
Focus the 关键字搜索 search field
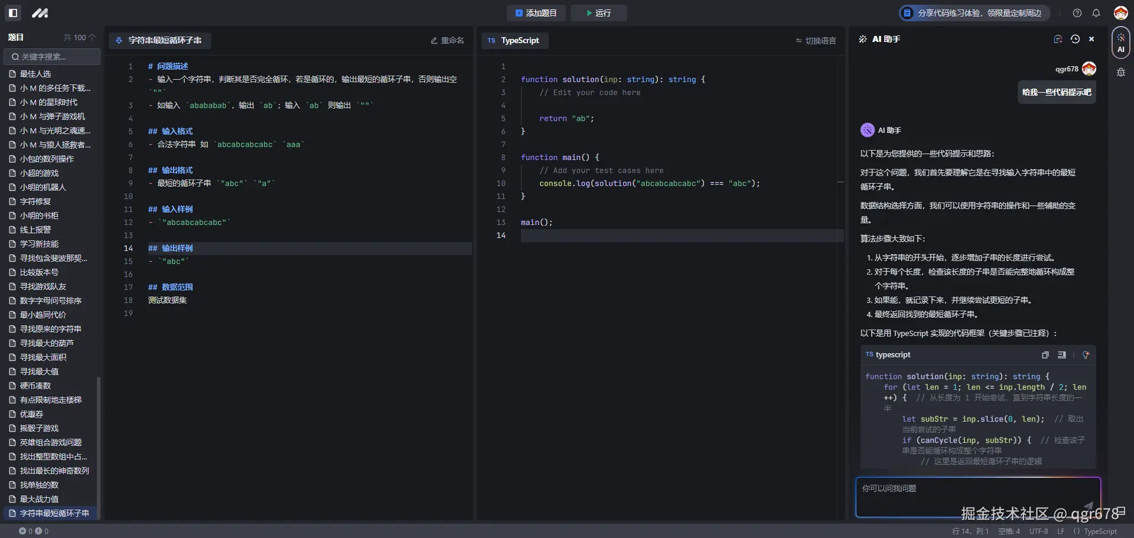pyautogui.click(x=52, y=57)
